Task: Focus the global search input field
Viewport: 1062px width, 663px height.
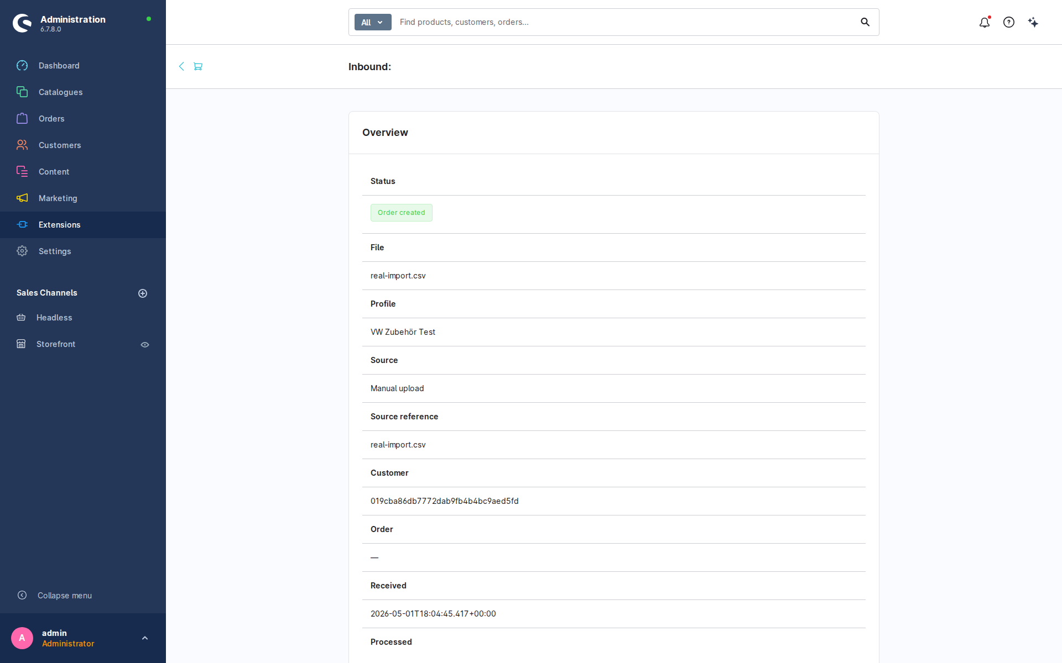Action: click(625, 22)
